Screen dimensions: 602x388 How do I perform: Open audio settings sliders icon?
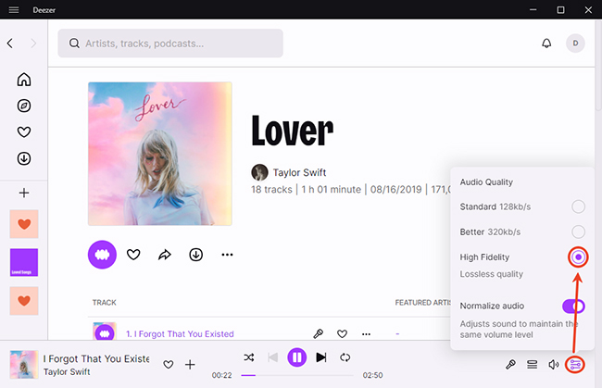[x=575, y=364]
